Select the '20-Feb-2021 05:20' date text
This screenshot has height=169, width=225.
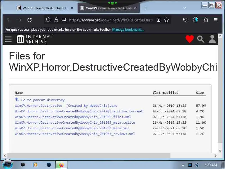coord(169,128)
